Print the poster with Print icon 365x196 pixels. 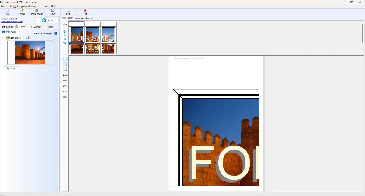click(x=68, y=12)
